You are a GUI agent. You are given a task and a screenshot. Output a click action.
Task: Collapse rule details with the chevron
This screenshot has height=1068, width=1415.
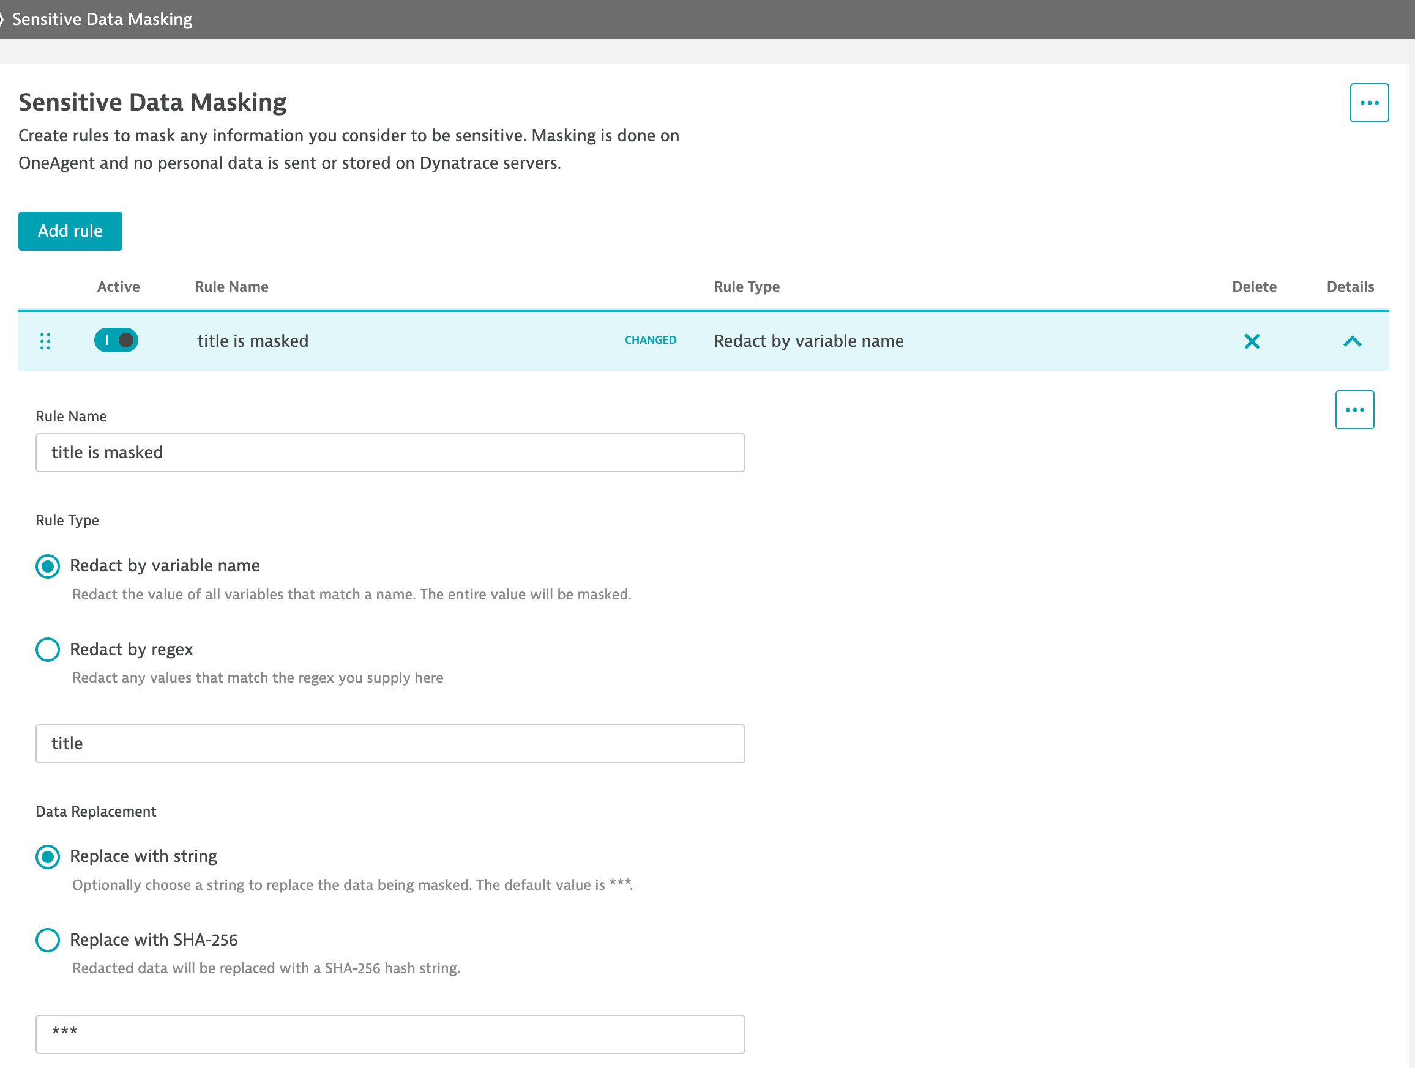[1351, 341]
